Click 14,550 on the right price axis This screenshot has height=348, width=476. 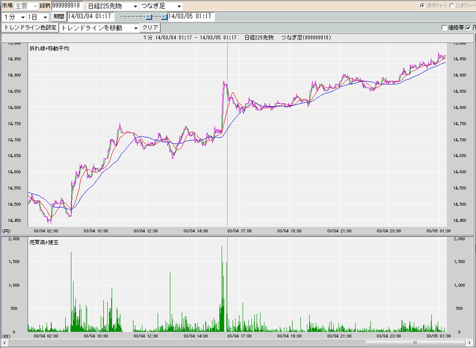pyautogui.click(x=459, y=188)
